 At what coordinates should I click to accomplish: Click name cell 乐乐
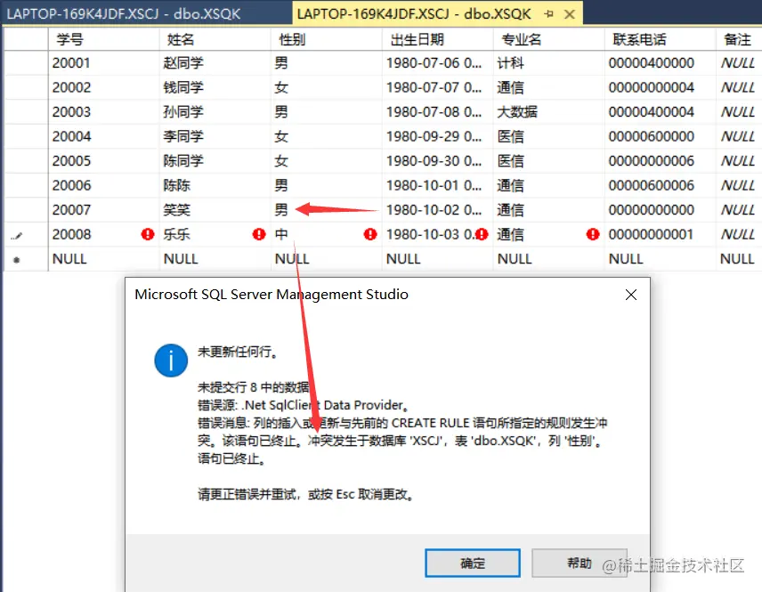[x=215, y=234]
